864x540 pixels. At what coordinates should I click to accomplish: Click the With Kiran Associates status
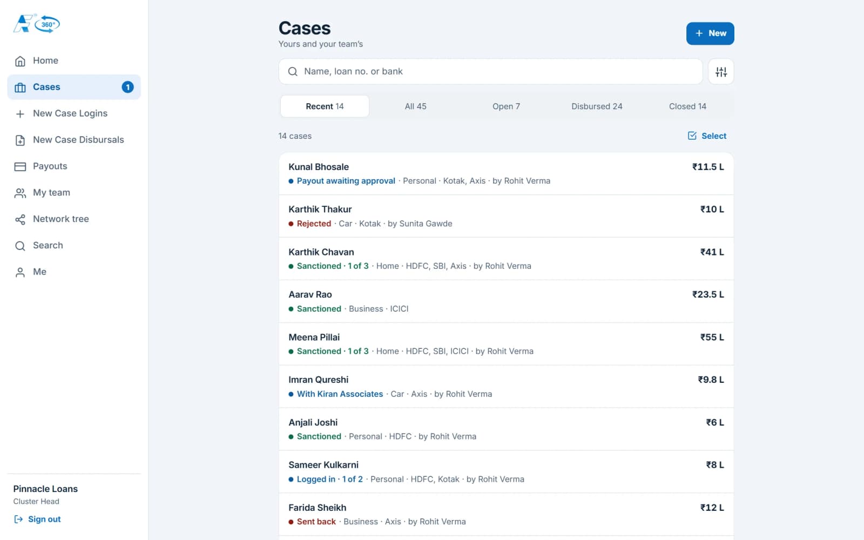[x=340, y=394]
